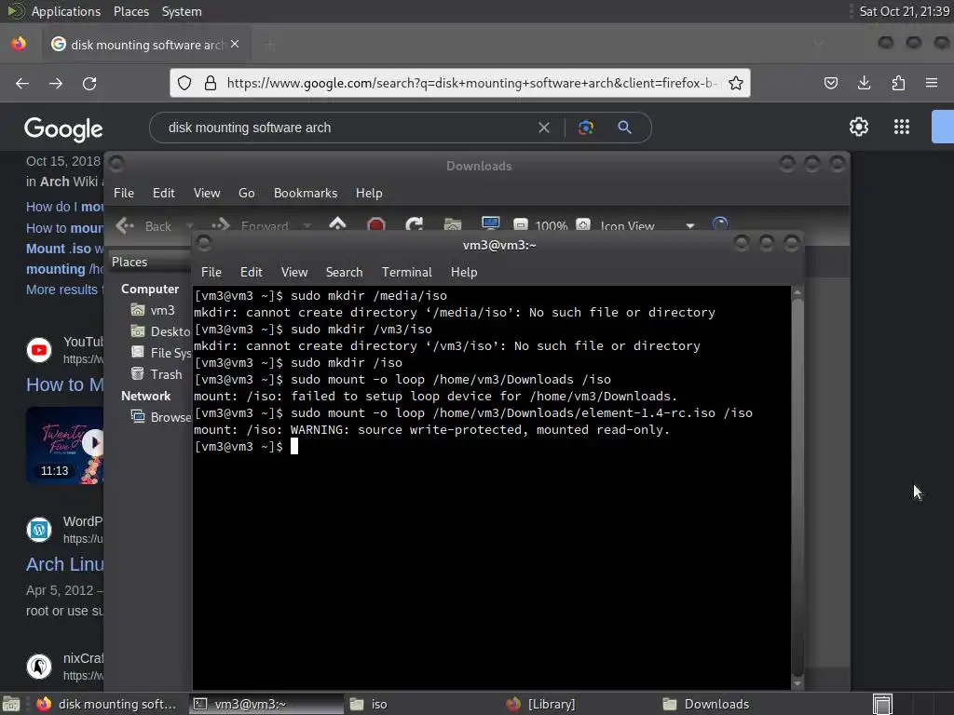Select Desktop in Places sidebar

[x=160, y=332]
